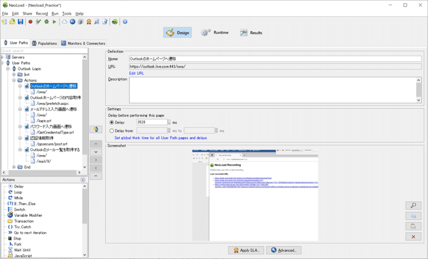
Task: Click the Description box vertical scrollbar
Action: (x=419, y=90)
